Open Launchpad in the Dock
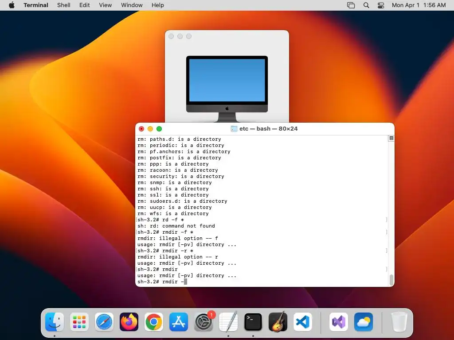Image resolution: width=454 pixels, height=340 pixels. [79, 322]
